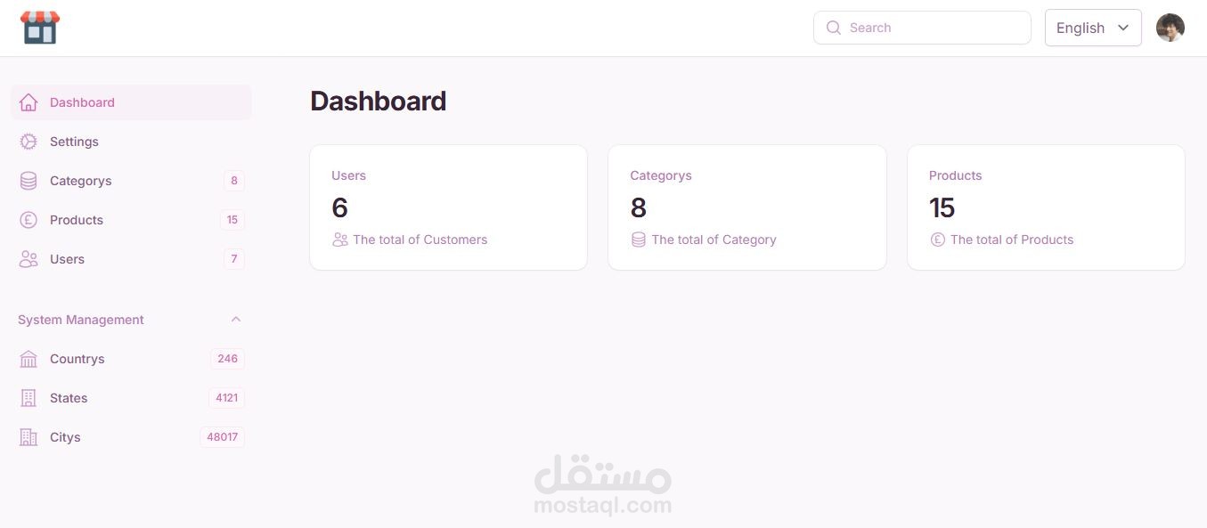1207x528 pixels.
Task: Click the Products currency icon in sidebar
Action: click(29, 220)
